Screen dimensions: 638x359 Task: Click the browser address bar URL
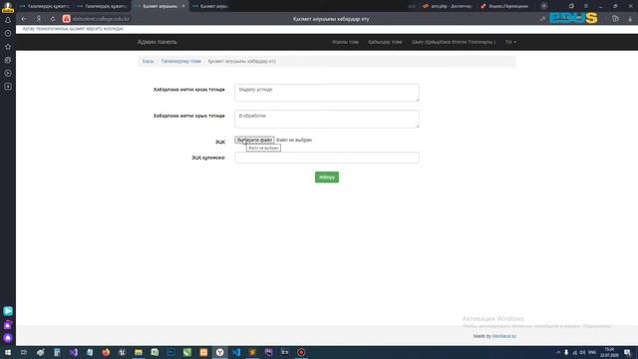point(101,19)
